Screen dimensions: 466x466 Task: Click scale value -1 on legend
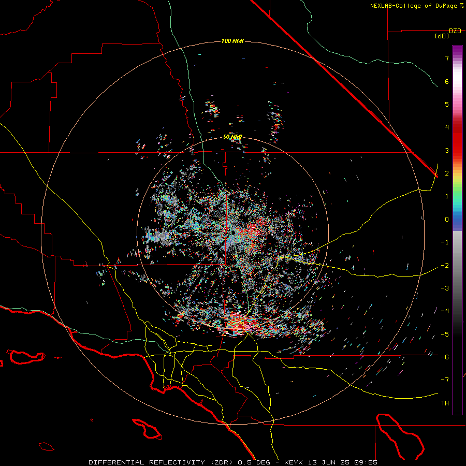click(x=445, y=242)
